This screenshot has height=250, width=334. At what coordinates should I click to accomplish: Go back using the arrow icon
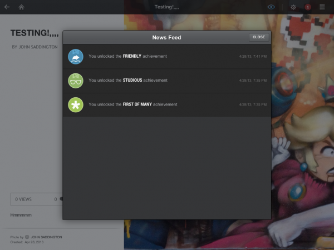point(7,7)
